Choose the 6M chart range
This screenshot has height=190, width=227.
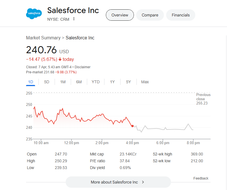click(x=79, y=82)
